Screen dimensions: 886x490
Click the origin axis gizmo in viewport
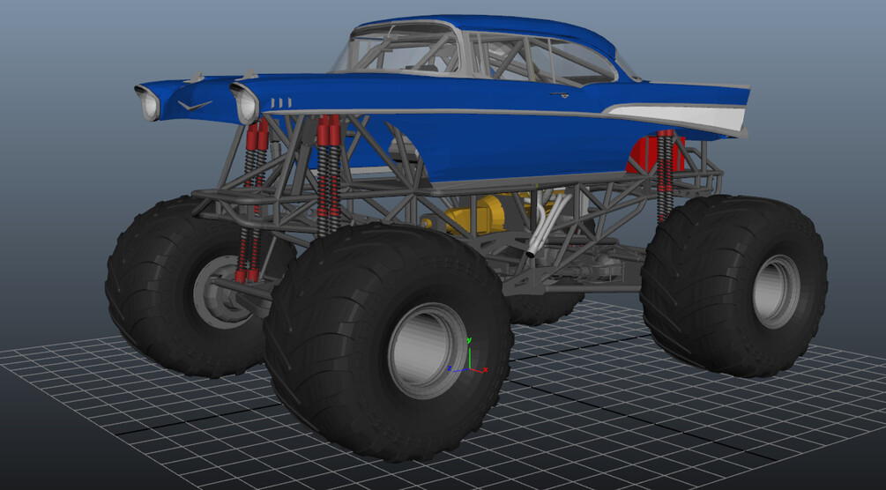coord(469,357)
